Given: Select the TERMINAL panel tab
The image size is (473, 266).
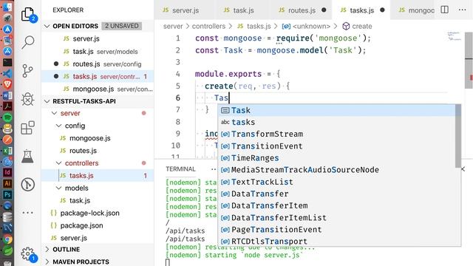Looking at the screenshot, I should tap(180, 169).
